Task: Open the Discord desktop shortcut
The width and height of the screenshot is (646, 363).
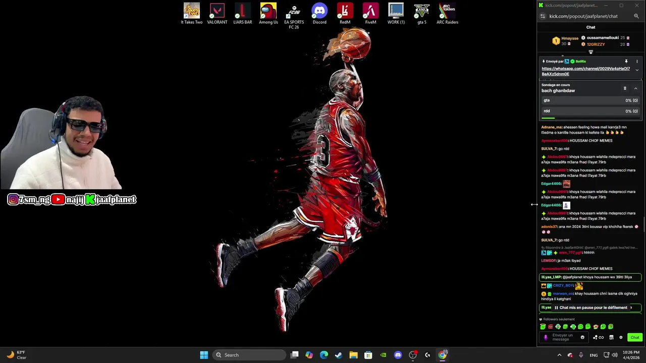Action: tap(319, 14)
